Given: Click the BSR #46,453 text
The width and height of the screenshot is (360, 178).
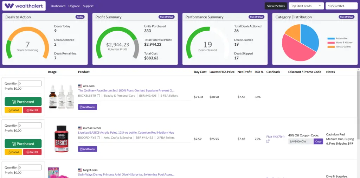Looking at the screenshot, I should 144,138.
